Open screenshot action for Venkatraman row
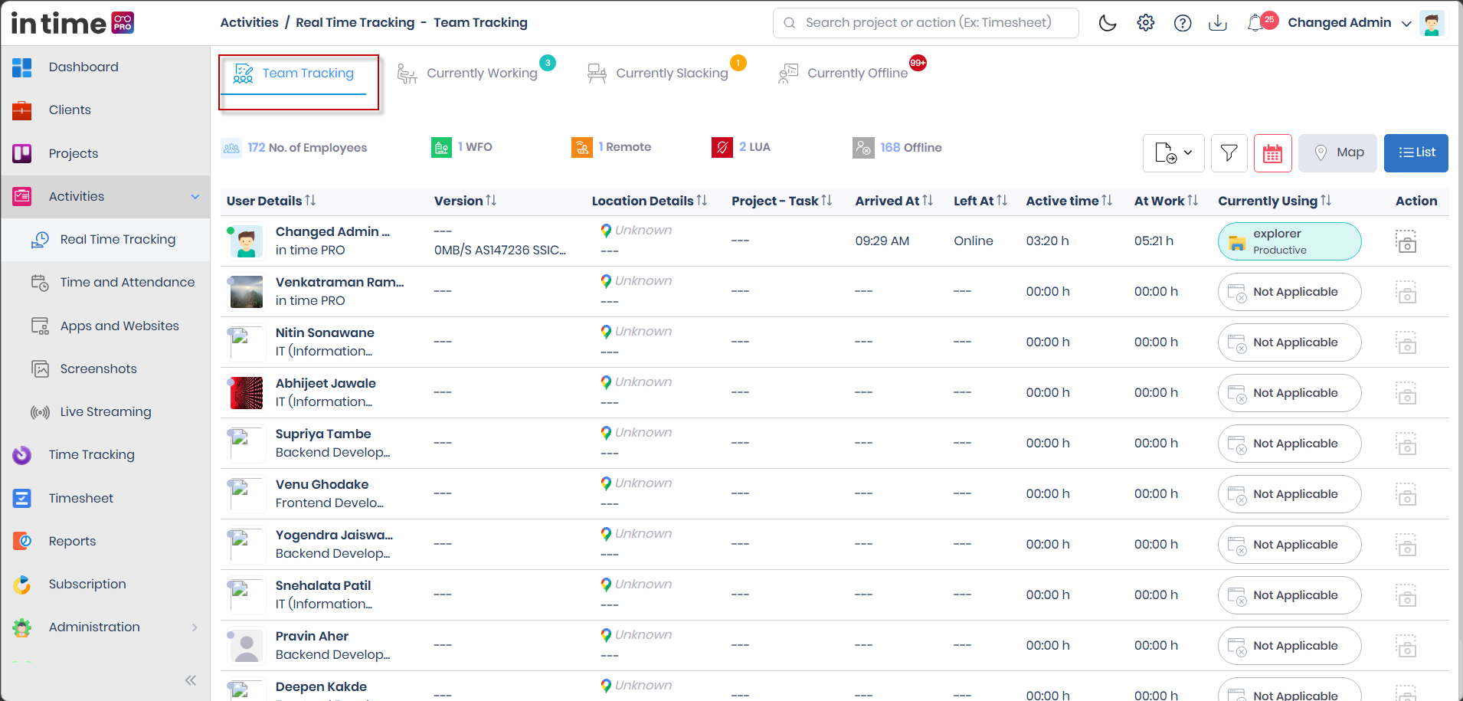The height and width of the screenshot is (701, 1463). point(1406,292)
